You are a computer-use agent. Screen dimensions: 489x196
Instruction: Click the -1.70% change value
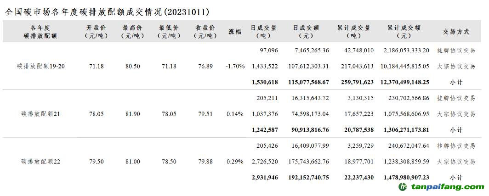click(x=235, y=67)
